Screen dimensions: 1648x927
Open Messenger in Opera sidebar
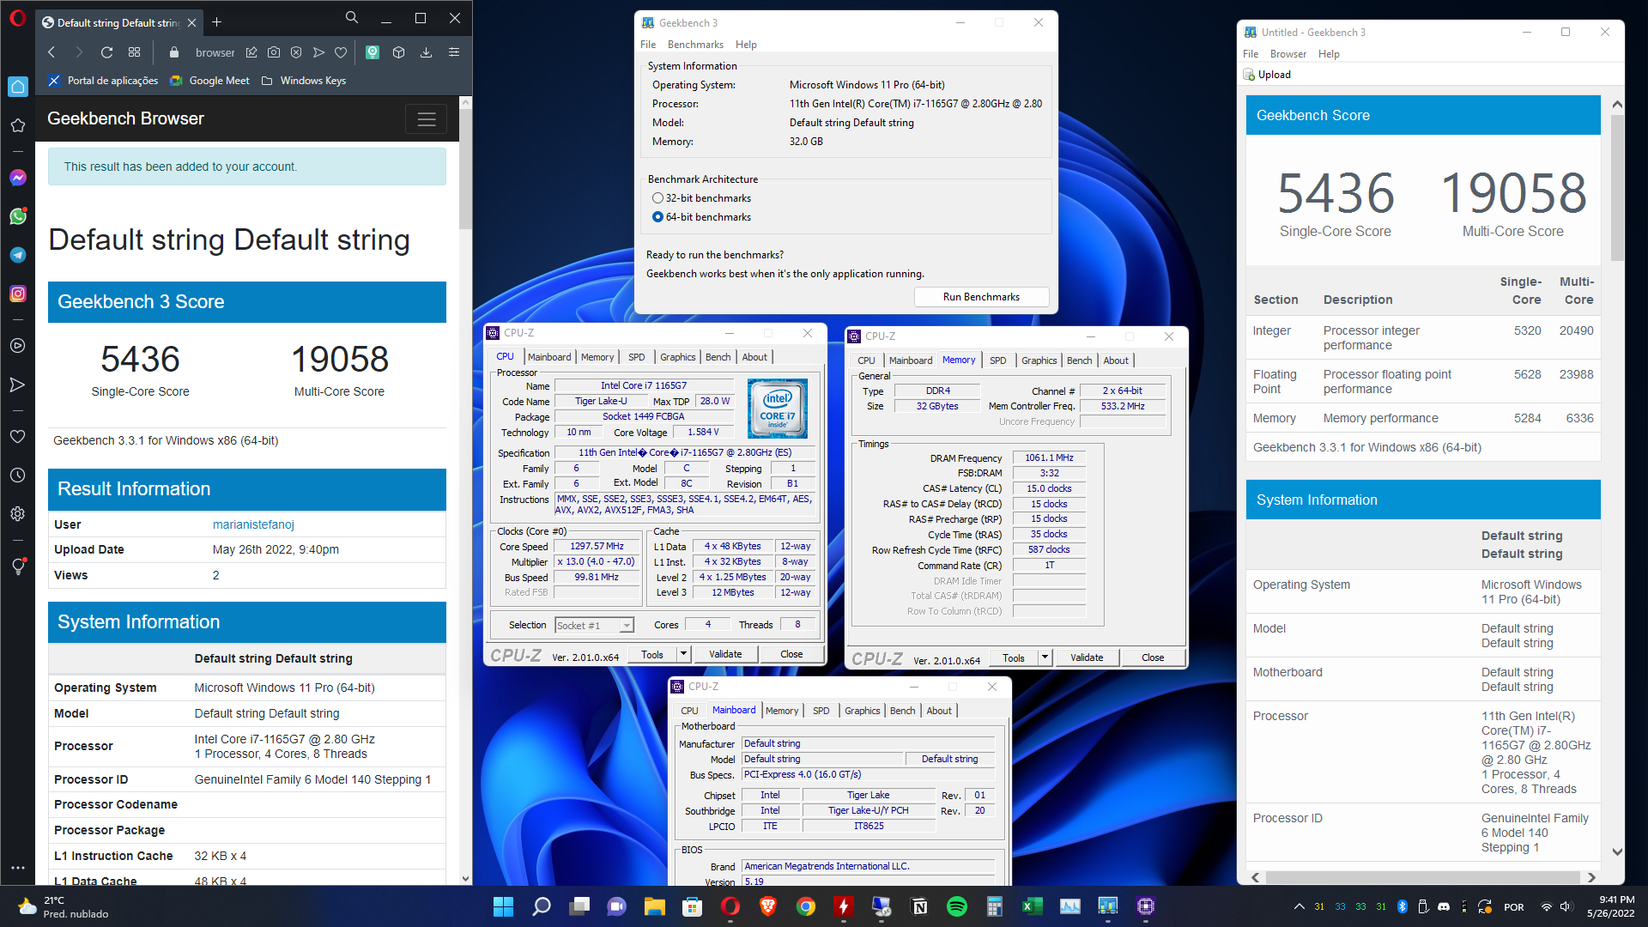click(18, 178)
